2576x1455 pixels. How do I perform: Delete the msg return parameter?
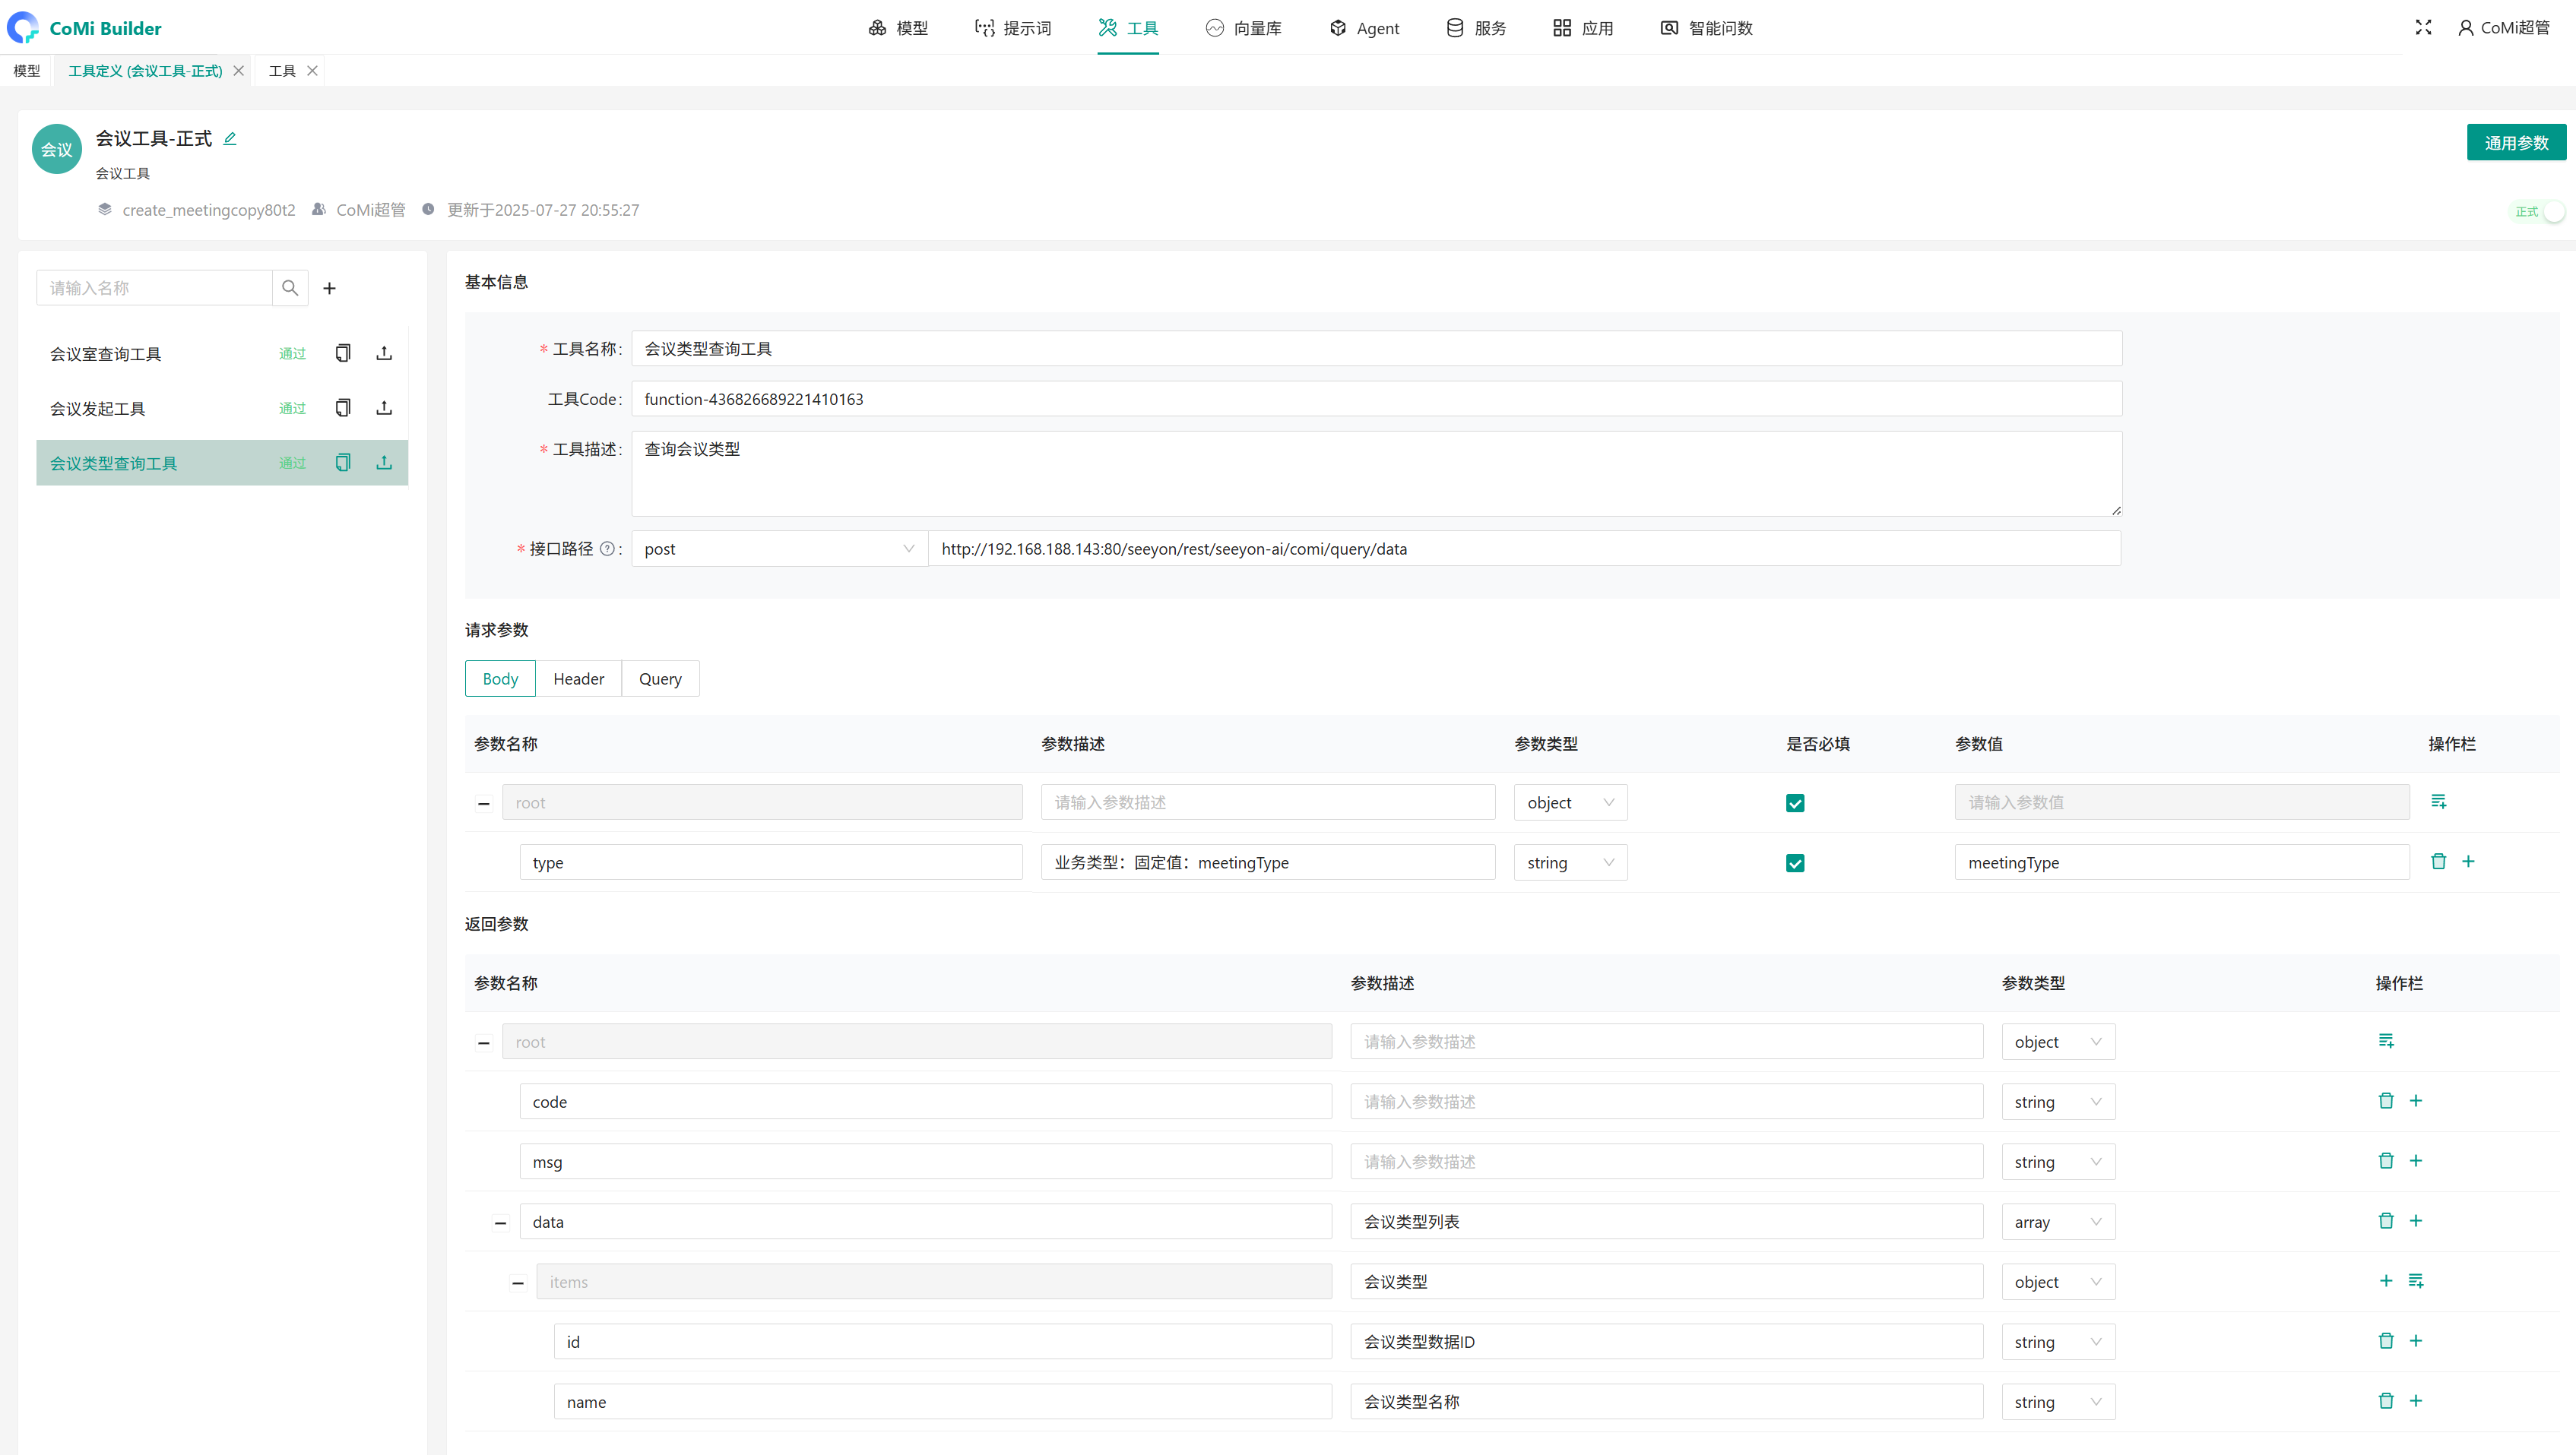[x=2386, y=1161]
